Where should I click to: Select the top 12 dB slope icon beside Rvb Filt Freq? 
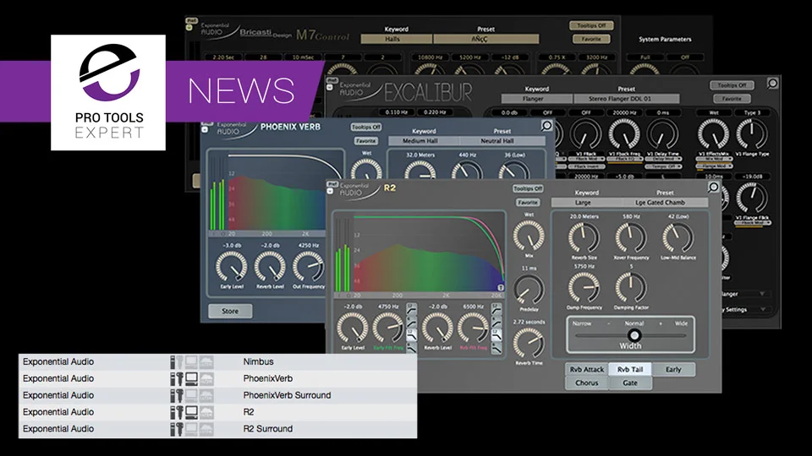coord(497,309)
